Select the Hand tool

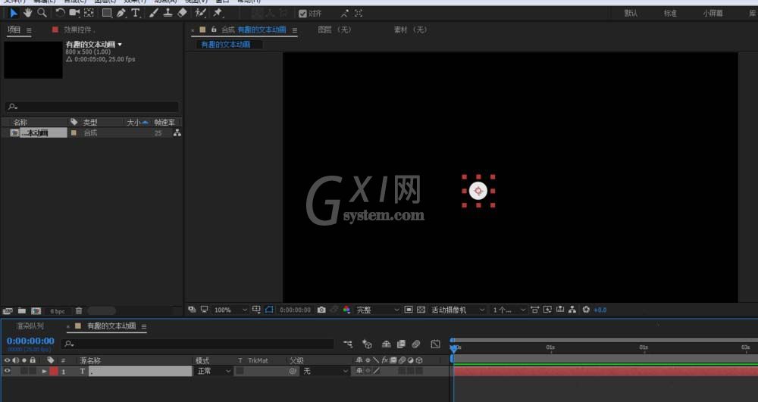(28, 13)
